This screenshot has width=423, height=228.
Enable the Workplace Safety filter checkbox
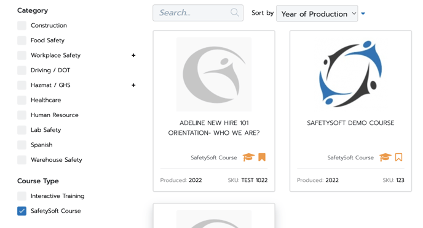(22, 55)
